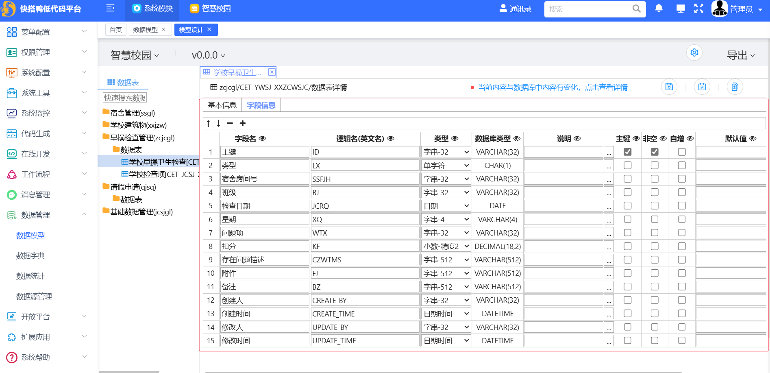Toggle visibility of 字段名 column
The width and height of the screenshot is (770, 373).
(x=263, y=138)
